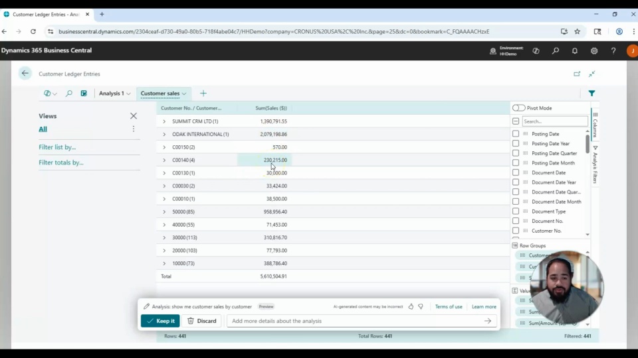This screenshot has height=358, width=638.
Task: Toggle the select-all columns checkbox
Action: [x=516, y=121]
